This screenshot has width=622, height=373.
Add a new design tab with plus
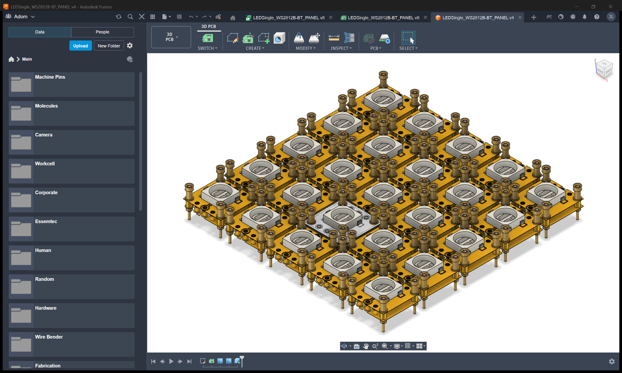(534, 17)
